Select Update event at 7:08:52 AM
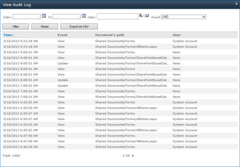240x167 pixels. pyautogui.click(x=63, y=85)
